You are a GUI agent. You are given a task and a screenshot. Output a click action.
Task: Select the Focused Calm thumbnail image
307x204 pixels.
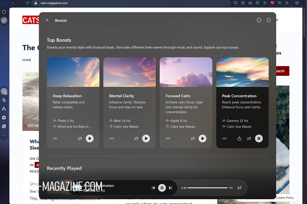pyautogui.click(x=186, y=72)
